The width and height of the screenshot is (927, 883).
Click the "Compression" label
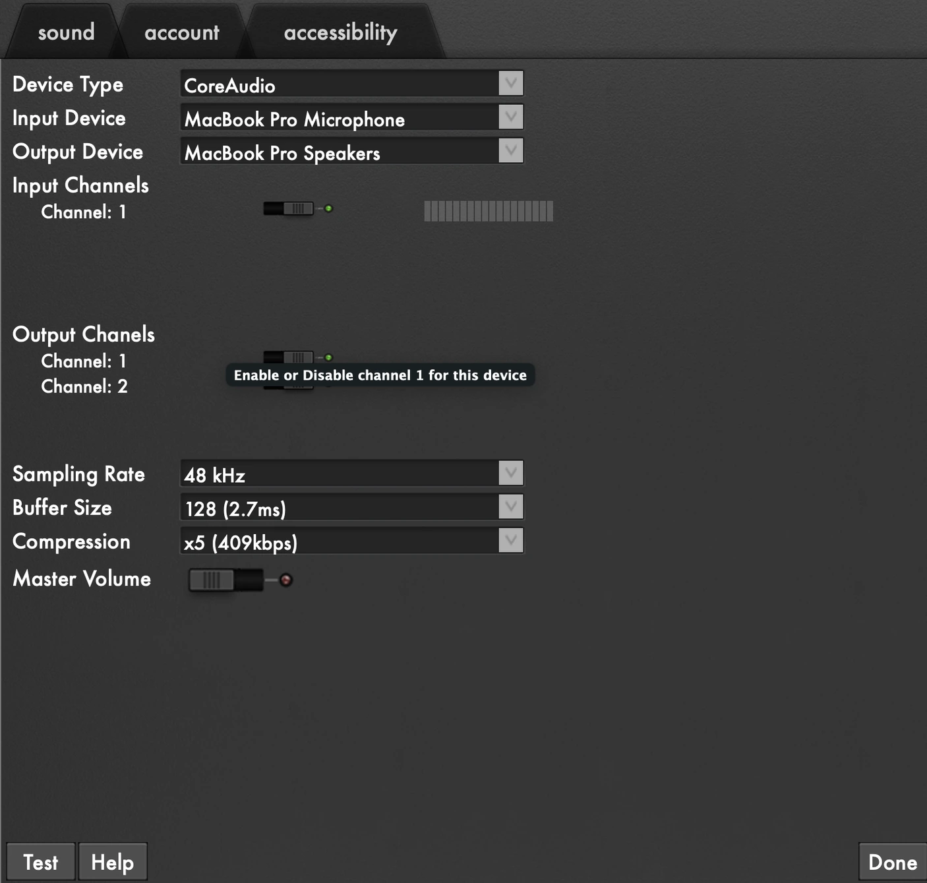[72, 542]
